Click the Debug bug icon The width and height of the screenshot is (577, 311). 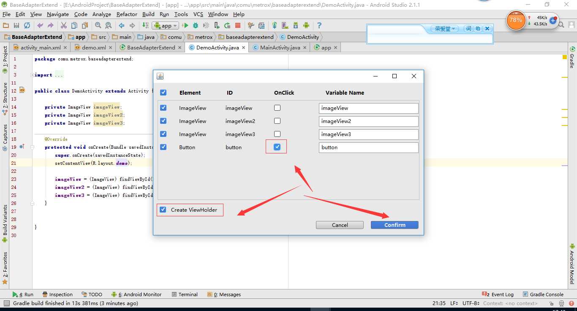click(x=196, y=25)
